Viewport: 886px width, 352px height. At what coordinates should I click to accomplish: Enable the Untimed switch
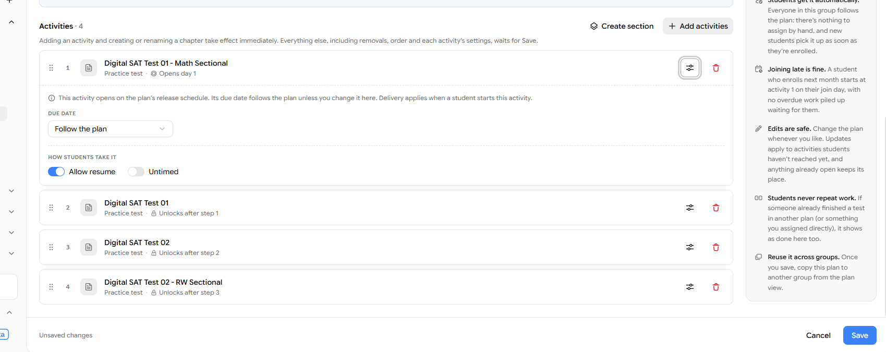click(136, 172)
